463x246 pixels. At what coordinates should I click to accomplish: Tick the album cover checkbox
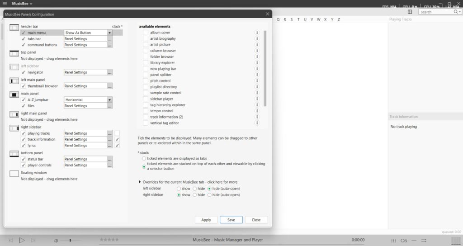pos(146,33)
